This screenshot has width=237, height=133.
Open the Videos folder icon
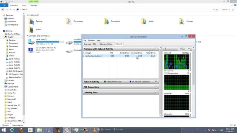31,30
